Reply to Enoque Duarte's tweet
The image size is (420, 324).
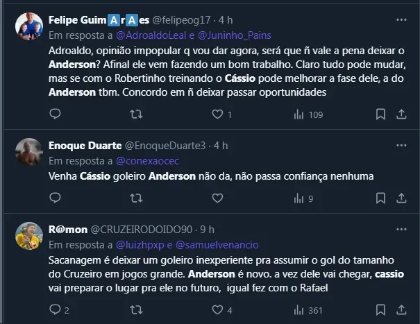click(x=57, y=198)
